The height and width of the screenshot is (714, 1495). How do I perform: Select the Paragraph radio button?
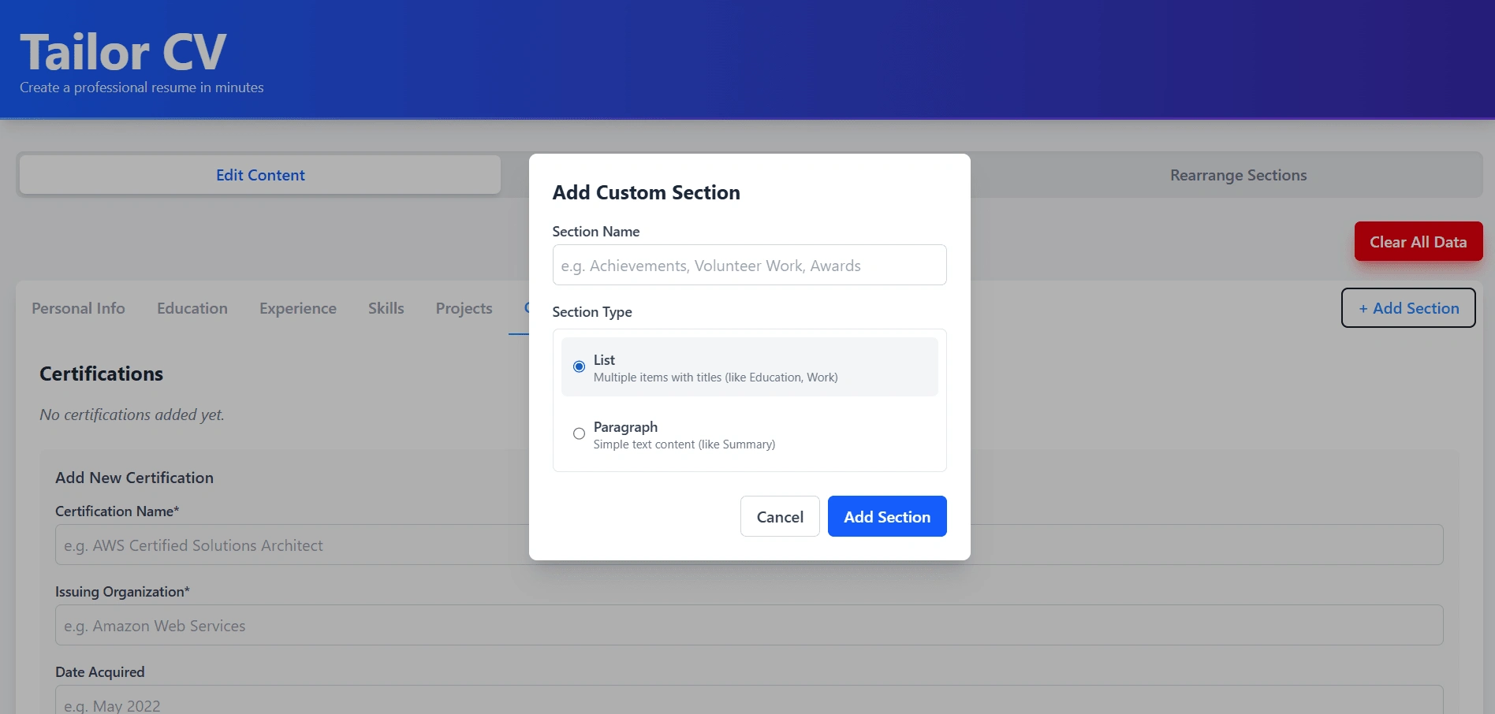[x=579, y=433]
